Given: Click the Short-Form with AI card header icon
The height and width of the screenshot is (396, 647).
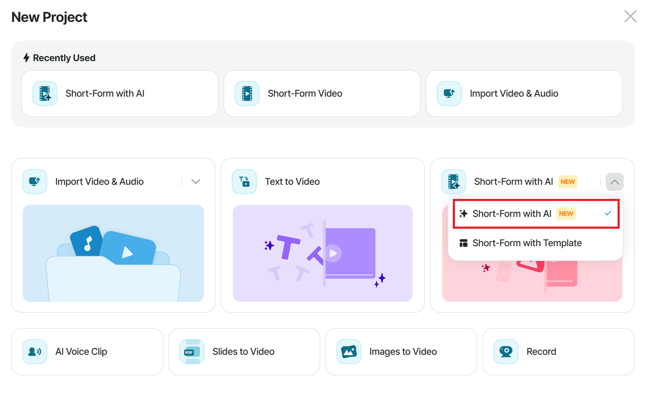Looking at the screenshot, I should (x=454, y=182).
